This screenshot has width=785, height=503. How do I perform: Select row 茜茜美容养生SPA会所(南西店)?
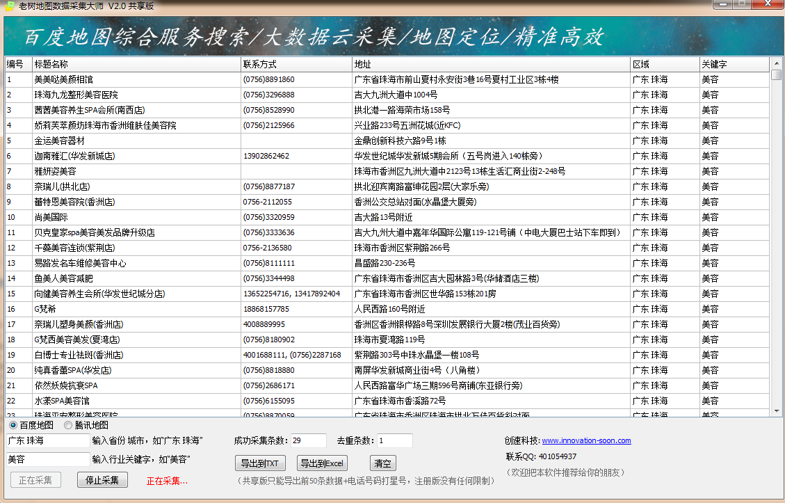(x=387, y=110)
